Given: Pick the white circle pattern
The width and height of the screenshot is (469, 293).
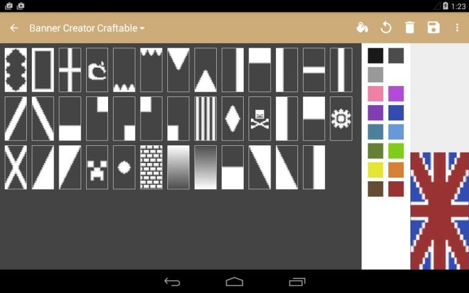Looking at the screenshot, I should click(124, 167).
